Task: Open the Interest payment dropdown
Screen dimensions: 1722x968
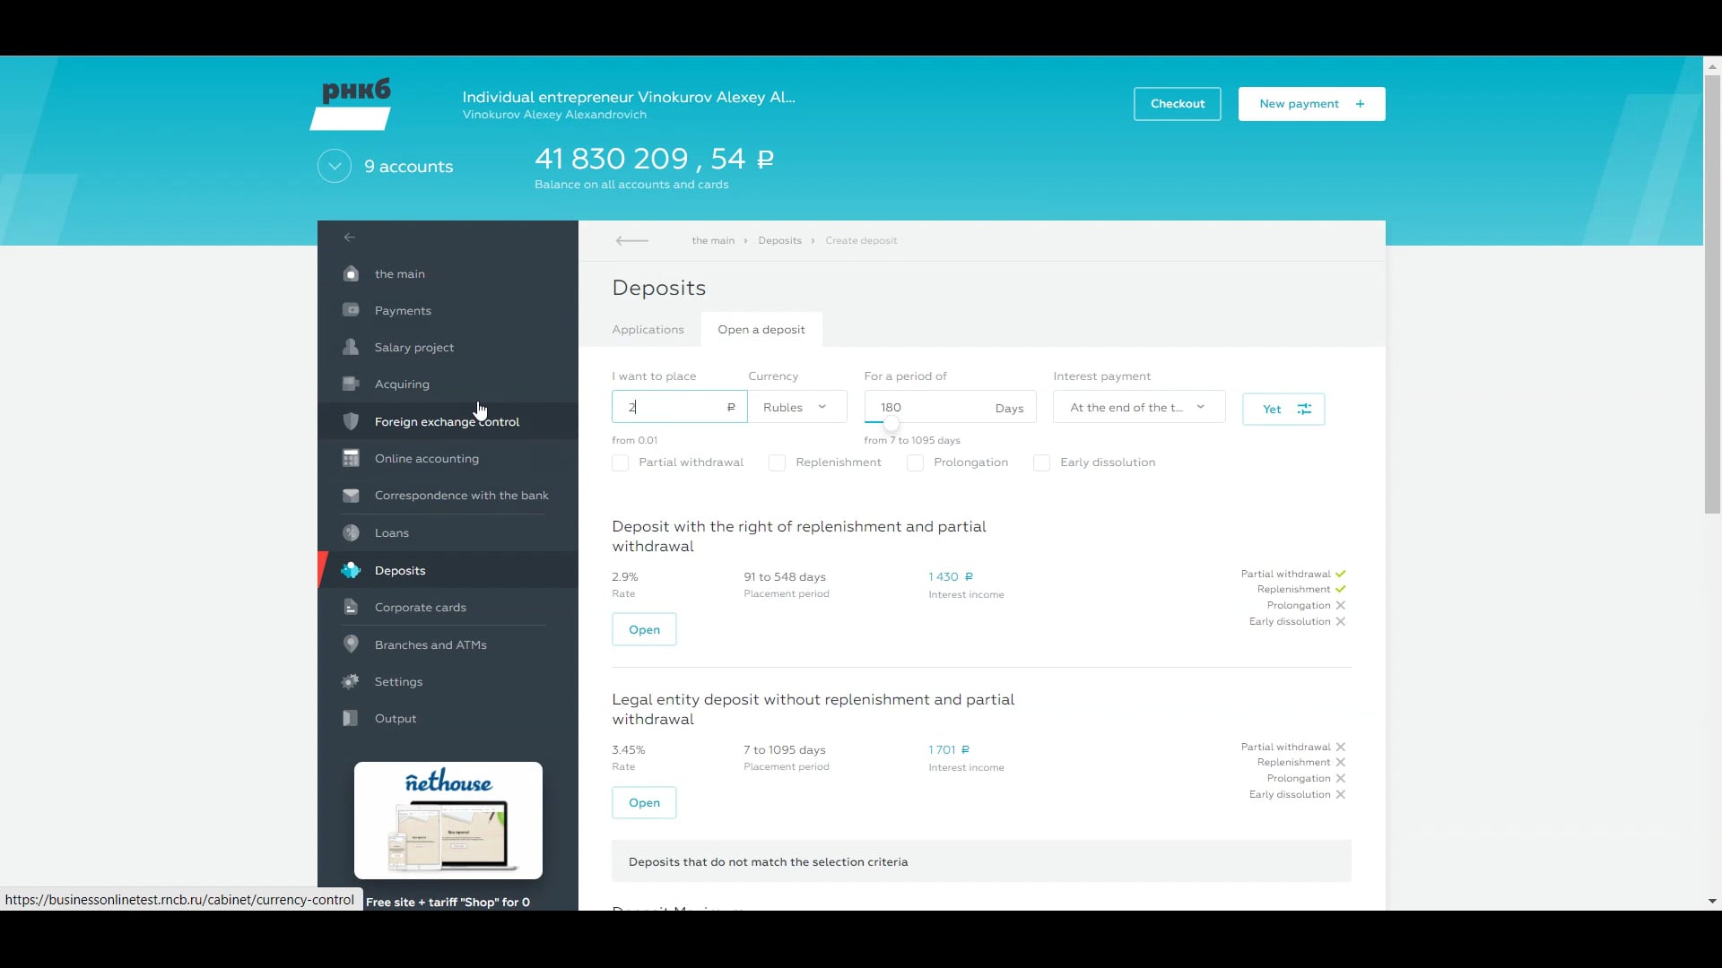Action: [x=1139, y=407]
